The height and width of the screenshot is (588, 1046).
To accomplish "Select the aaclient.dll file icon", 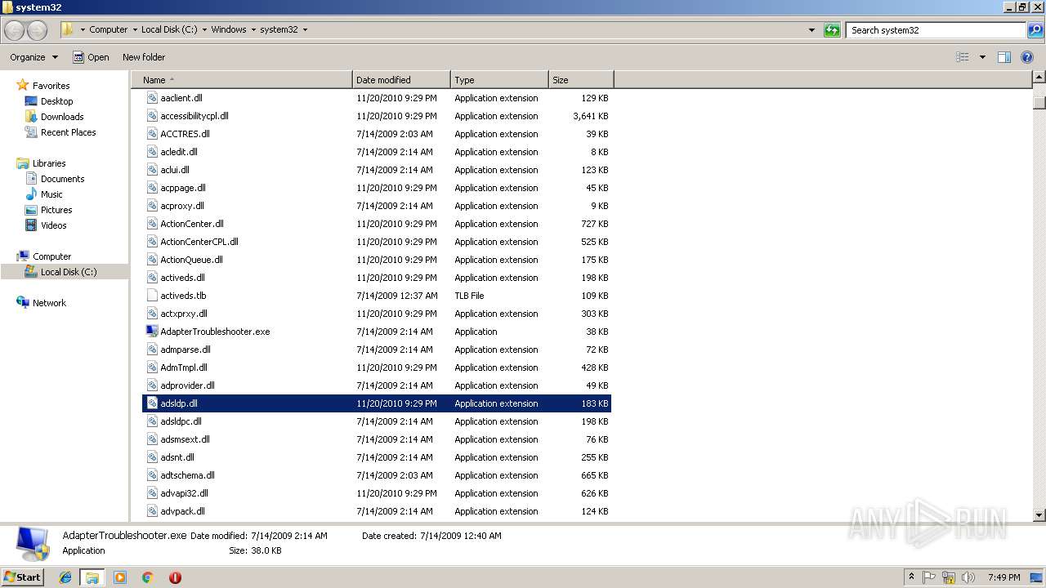I will click(152, 98).
